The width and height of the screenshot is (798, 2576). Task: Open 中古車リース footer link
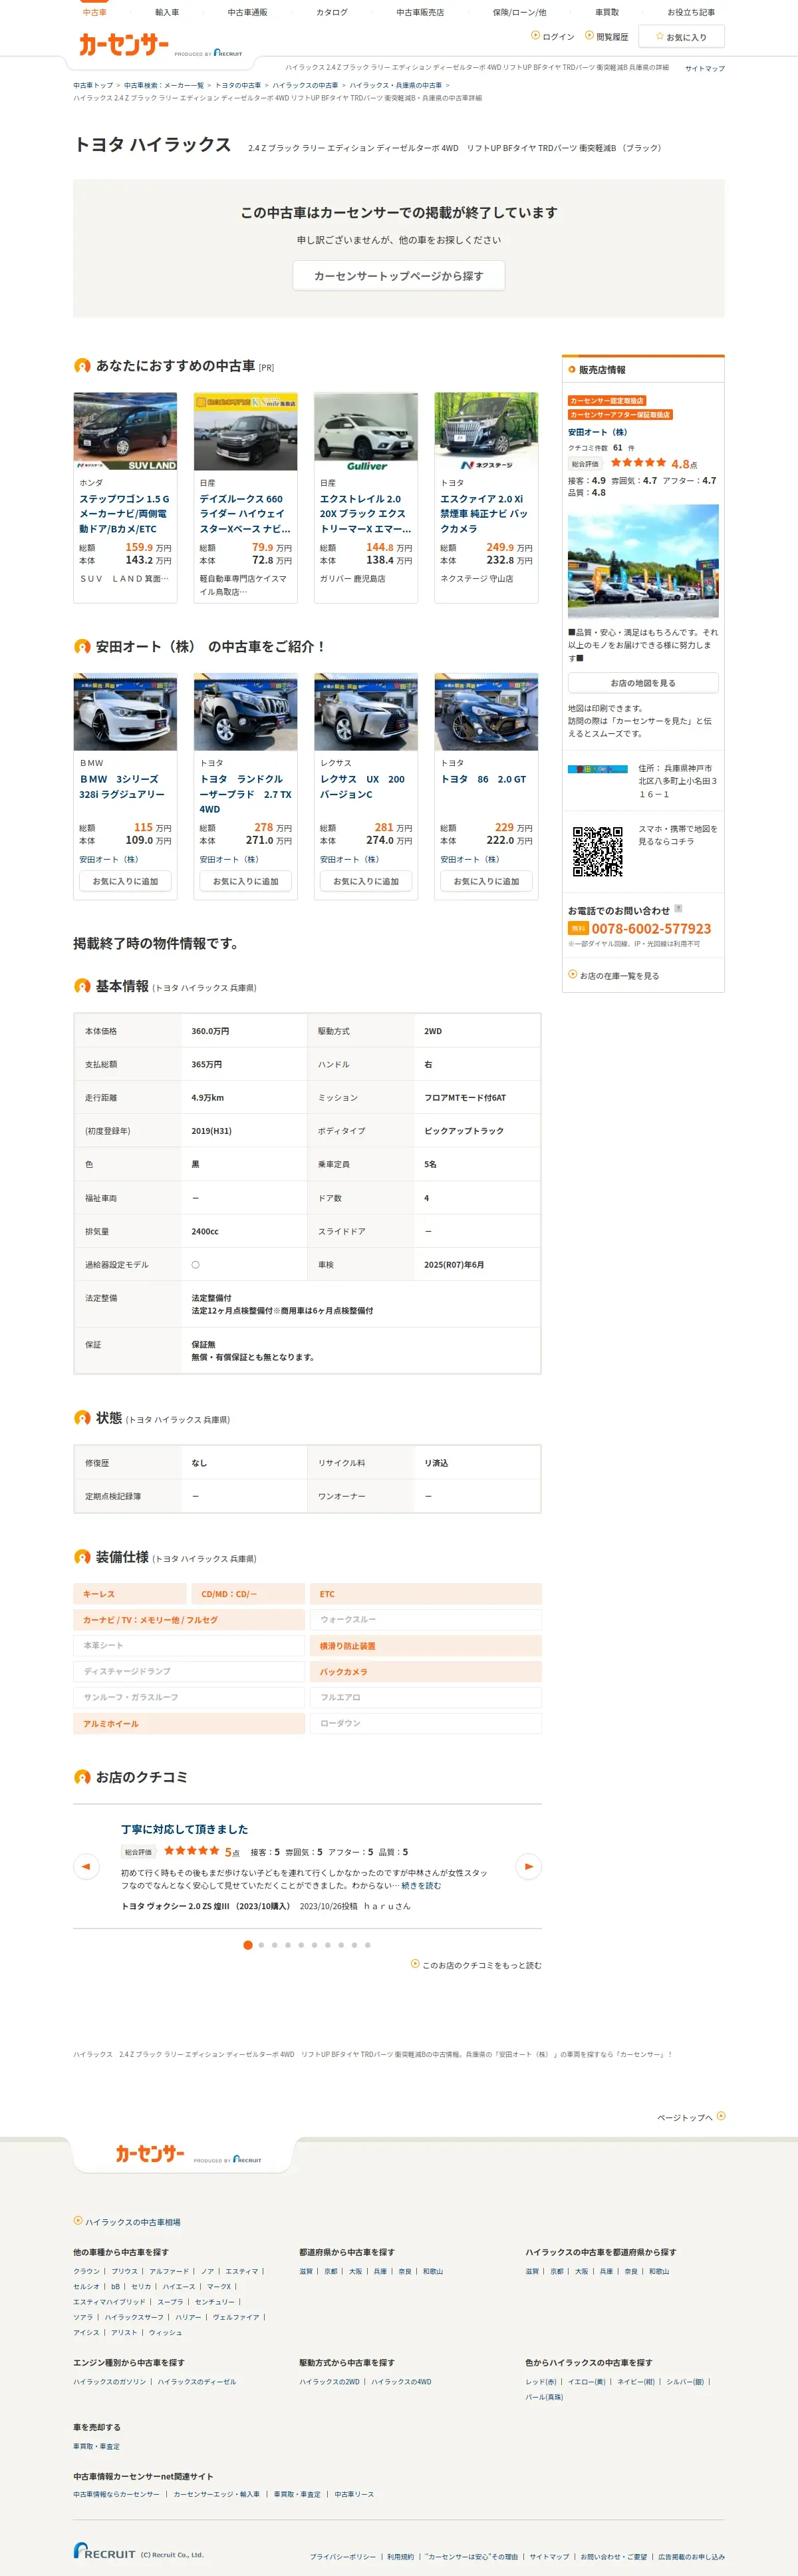(x=354, y=2494)
